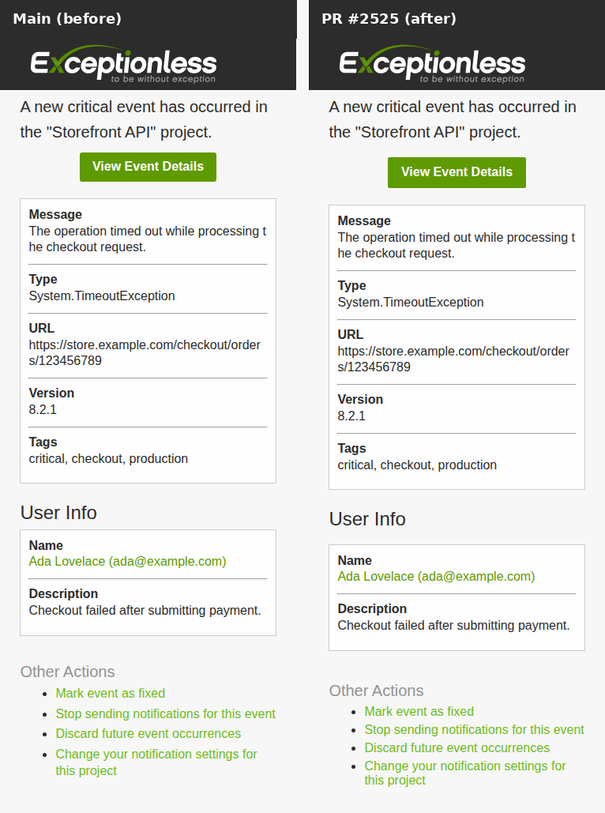Click the Exceptionless logo in the after panel
The image size is (605, 813).
point(432,64)
